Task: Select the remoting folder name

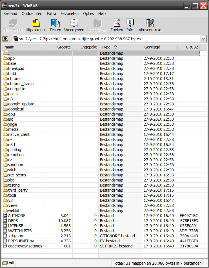Action: click(x=16, y=155)
